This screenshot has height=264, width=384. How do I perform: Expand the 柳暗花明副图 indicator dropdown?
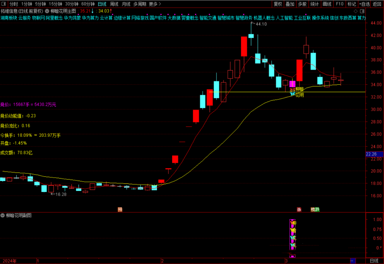[x=3, y=216]
